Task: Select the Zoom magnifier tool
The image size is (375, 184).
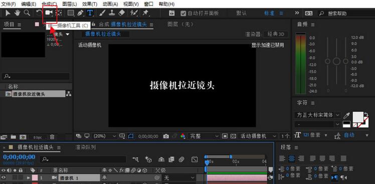Action: click(x=27, y=13)
